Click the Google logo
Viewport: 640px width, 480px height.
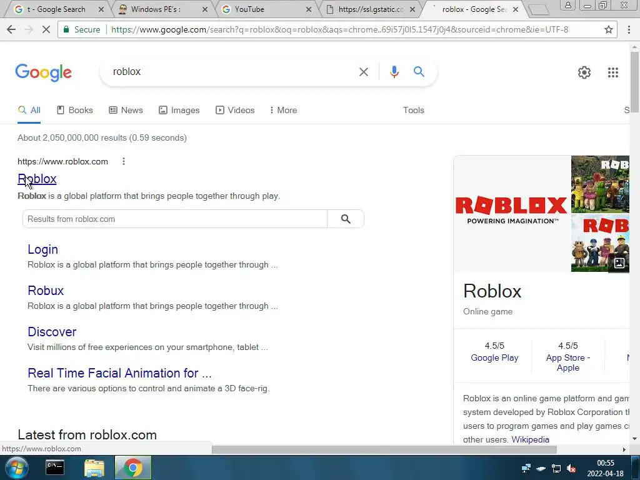tap(43, 72)
